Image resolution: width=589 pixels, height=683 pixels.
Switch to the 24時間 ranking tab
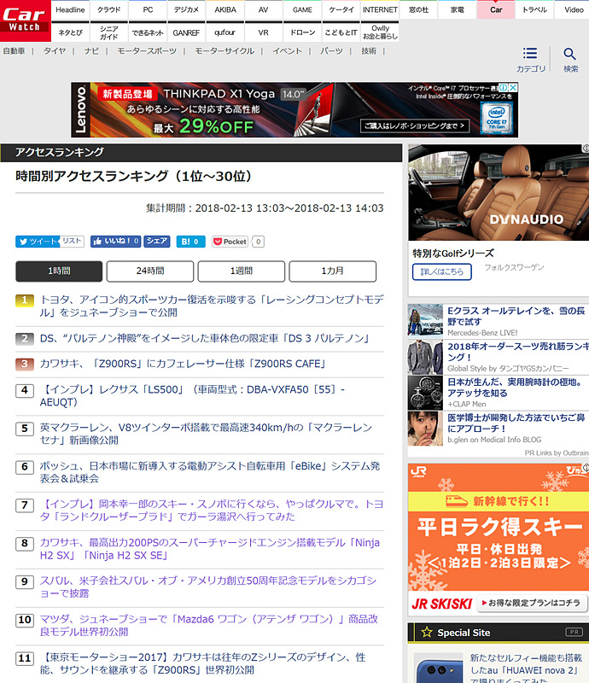pyautogui.click(x=150, y=271)
